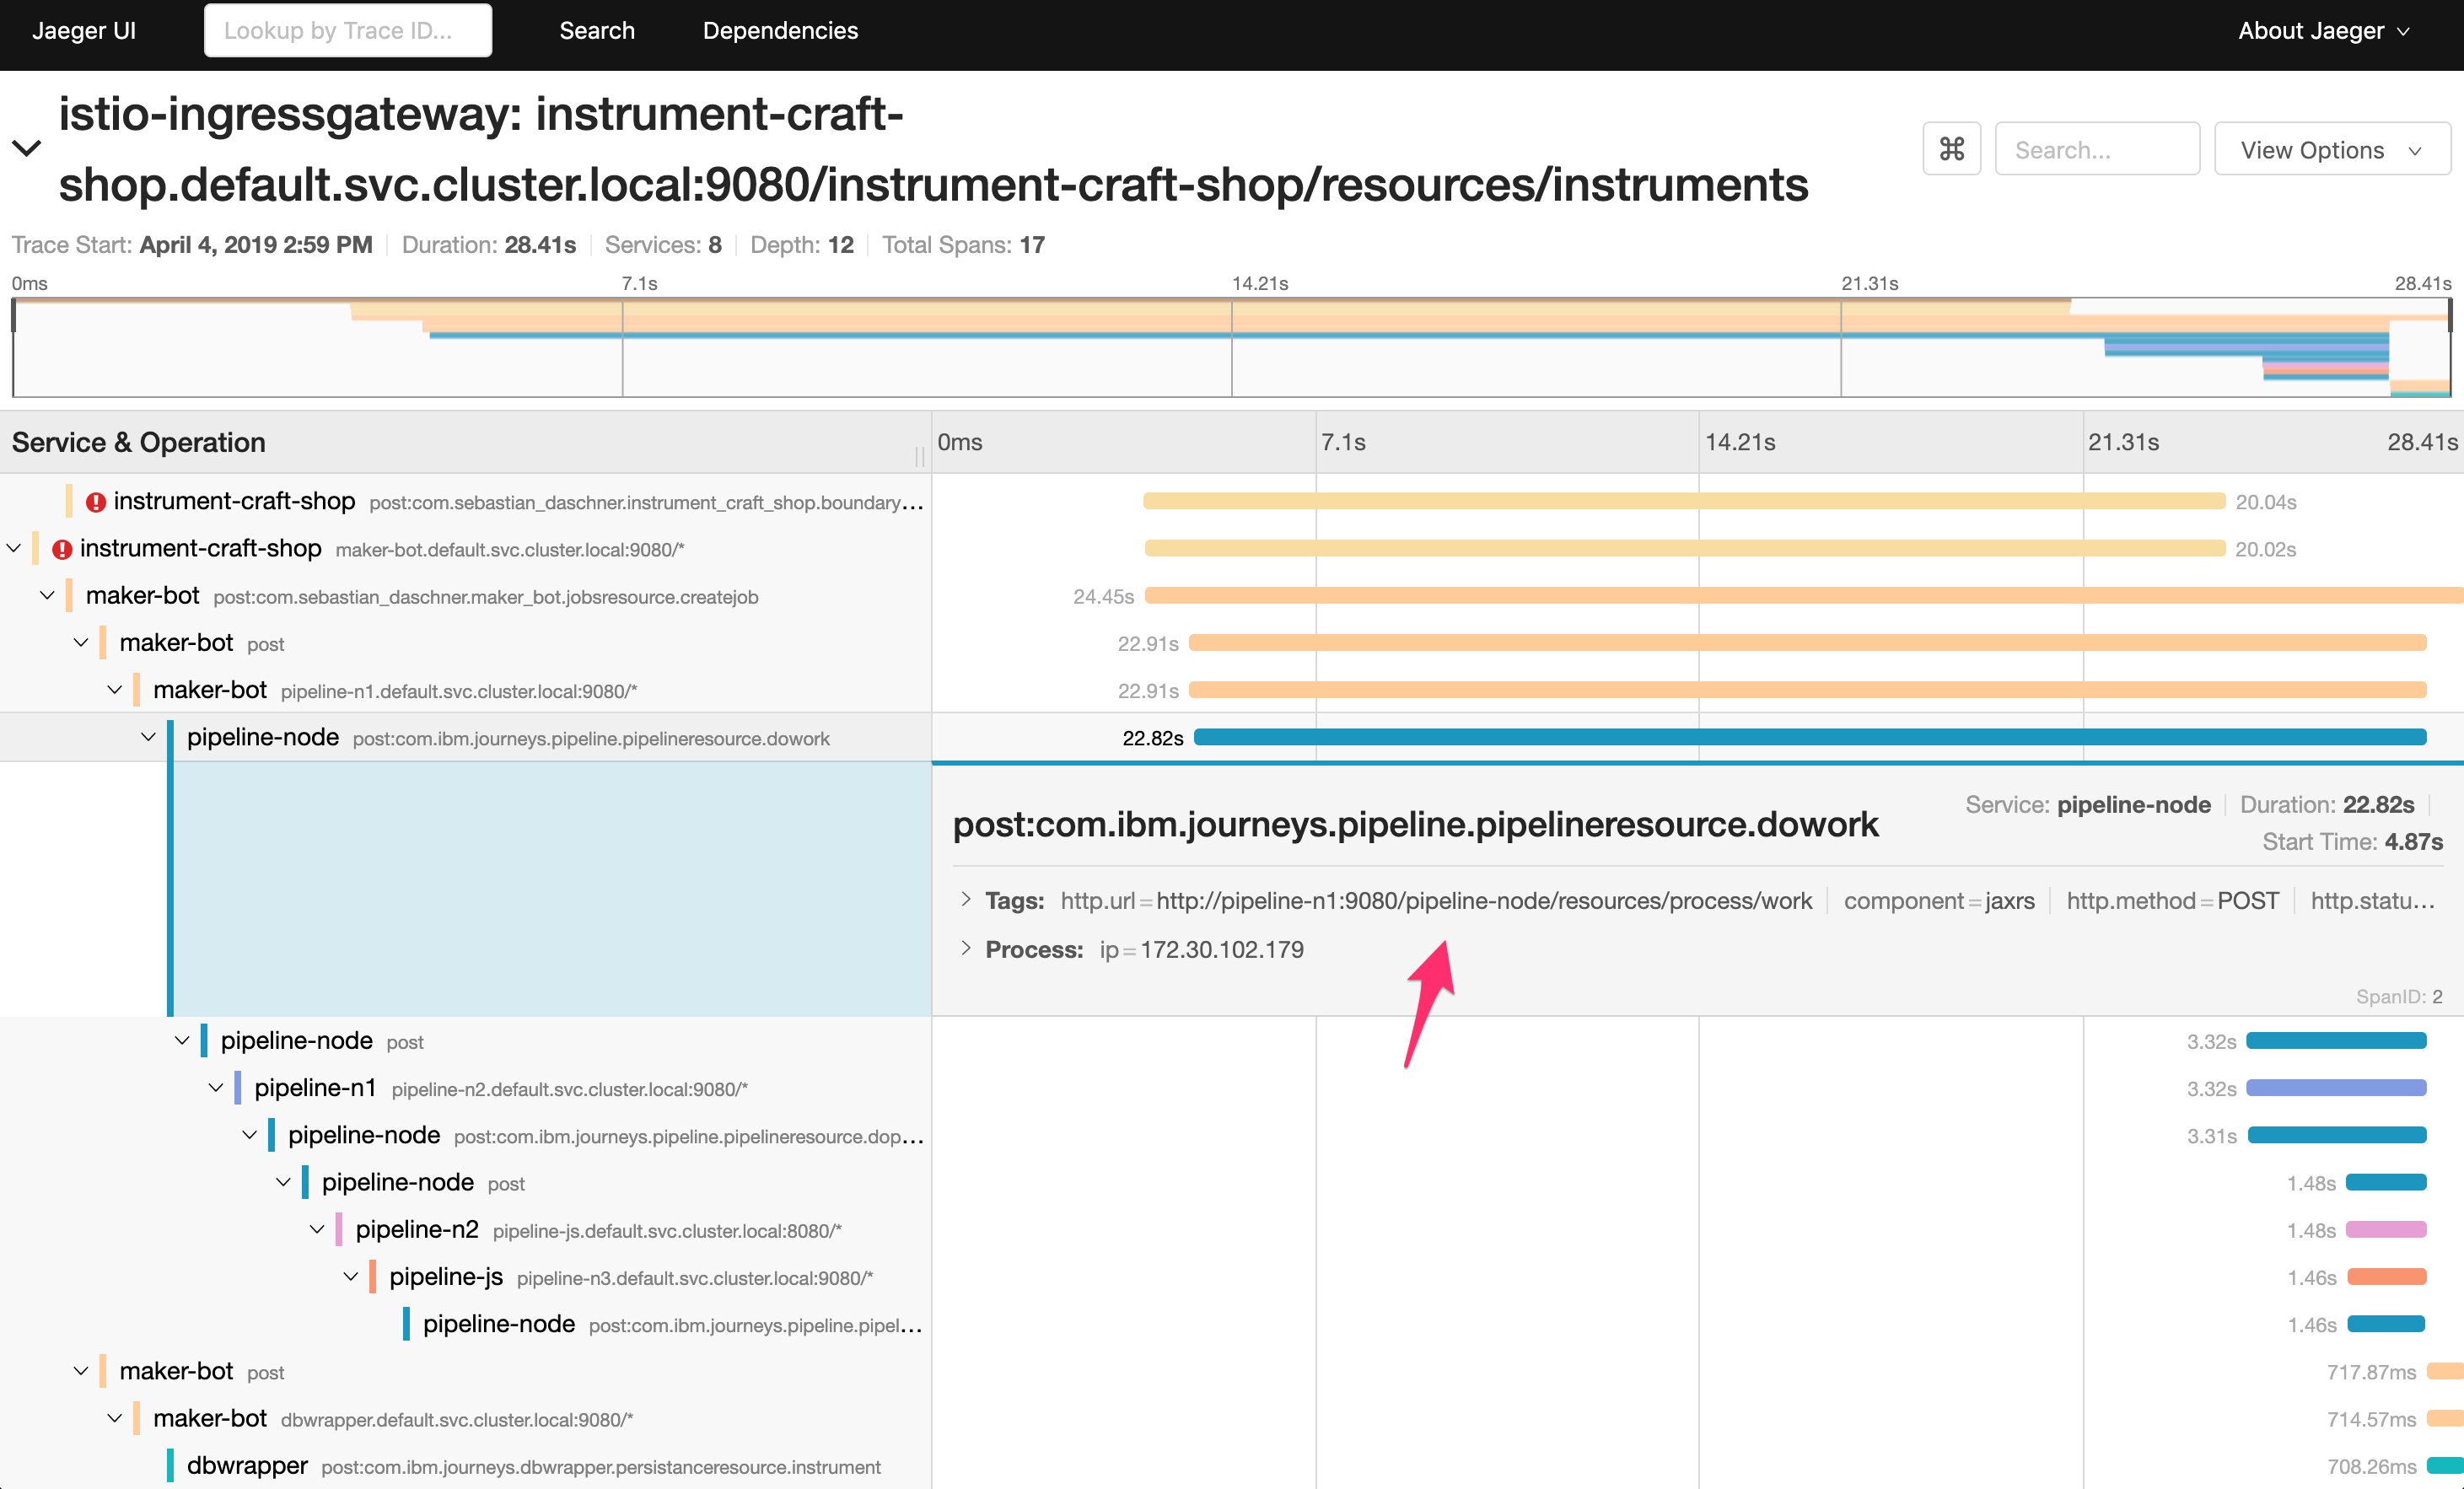This screenshot has height=1489, width=2464.
Task: Expand the Tags section in span detail
Action: [x=966, y=899]
